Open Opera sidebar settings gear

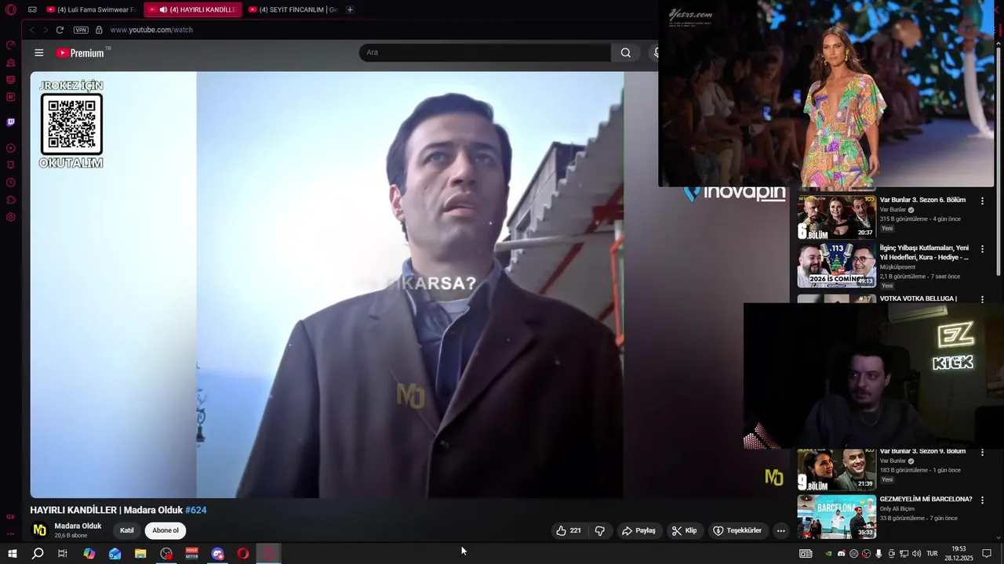click(x=11, y=217)
